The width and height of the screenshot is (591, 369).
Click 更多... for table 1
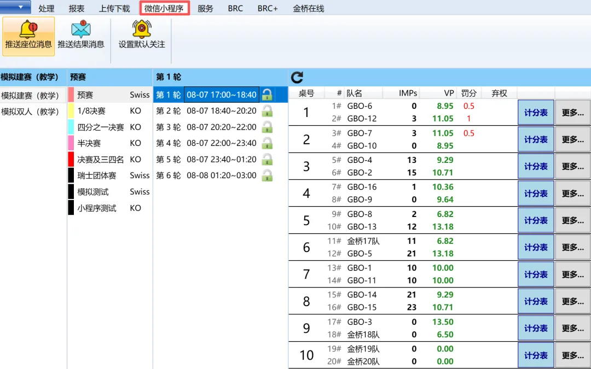pos(573,112)
